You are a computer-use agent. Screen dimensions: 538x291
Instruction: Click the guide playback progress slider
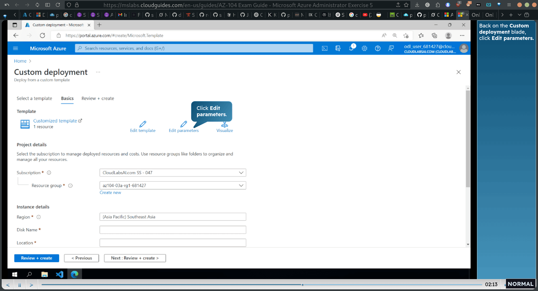tap(262, 284)
